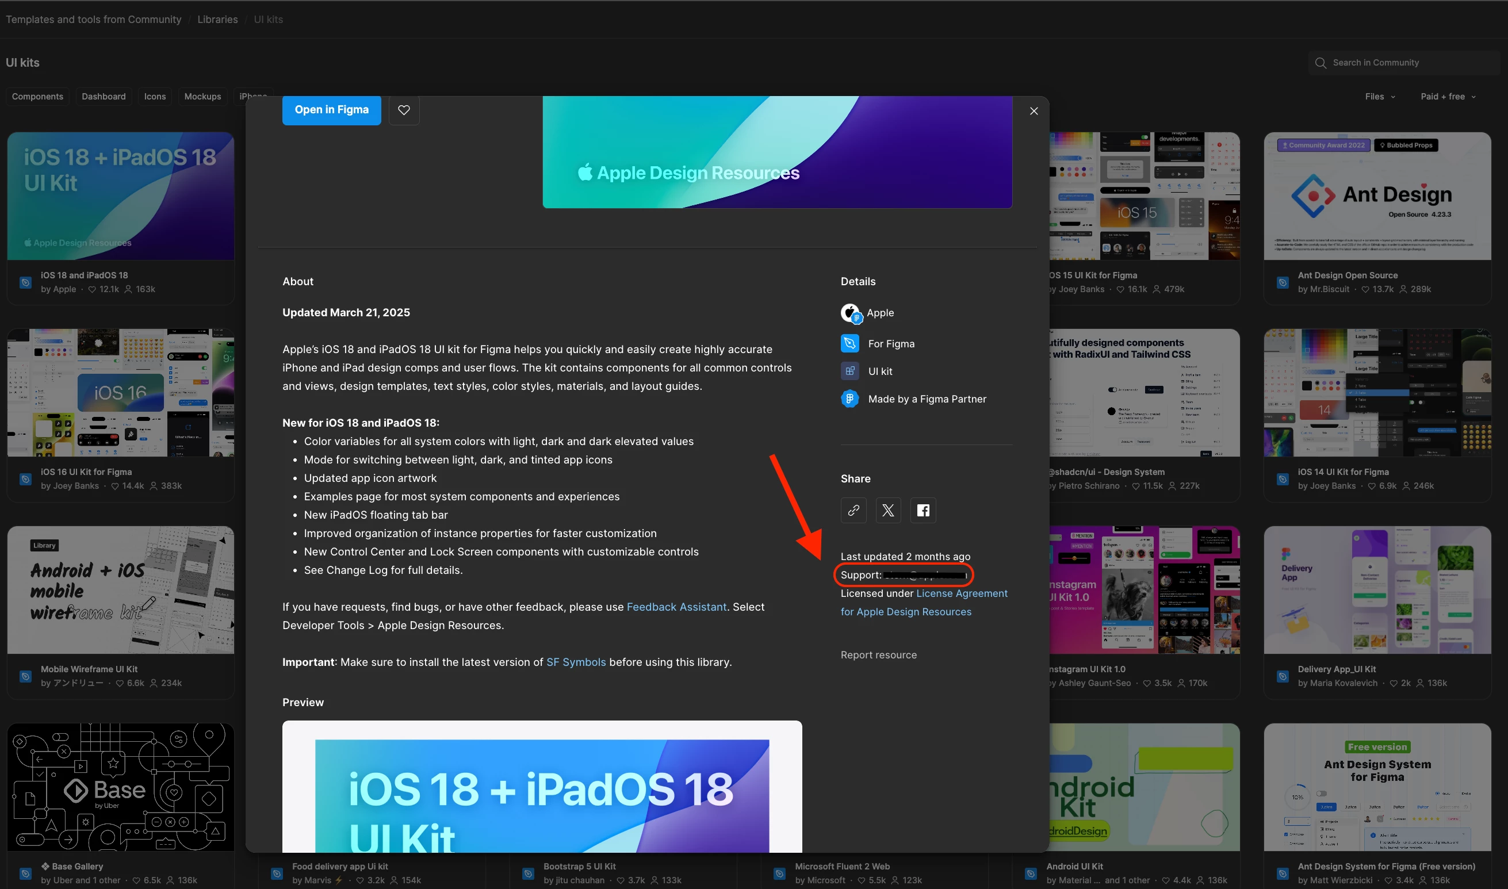
Task: Share on X (Twitter) icon
Action: tap(888, 511)
